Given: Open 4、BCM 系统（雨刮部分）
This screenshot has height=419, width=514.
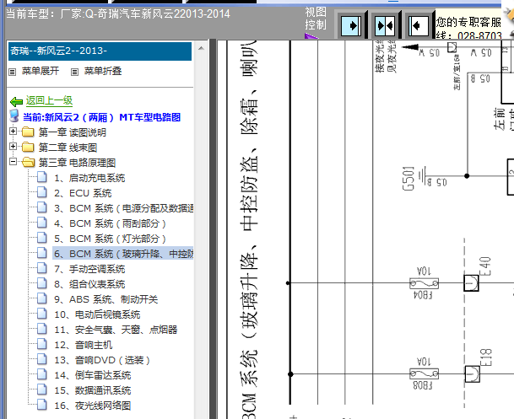Looking at the screenshot, I should [110, 223].
